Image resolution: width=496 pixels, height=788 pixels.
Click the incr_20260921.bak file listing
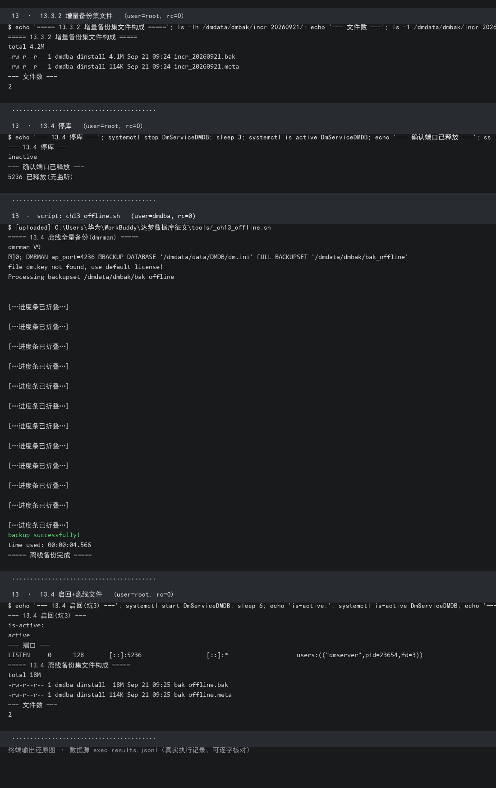pyautogui.click(x=122, y=57)
